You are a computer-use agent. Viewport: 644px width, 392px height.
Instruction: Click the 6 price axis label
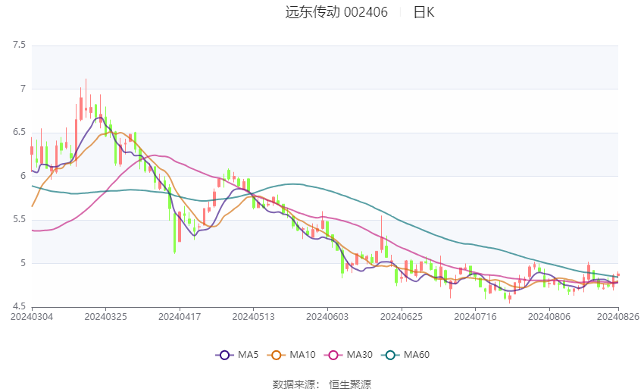tap(23, 176)
